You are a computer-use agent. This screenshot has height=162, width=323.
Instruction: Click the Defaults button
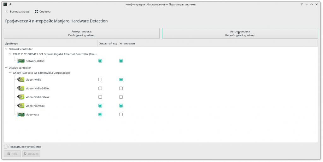[31, 154]
